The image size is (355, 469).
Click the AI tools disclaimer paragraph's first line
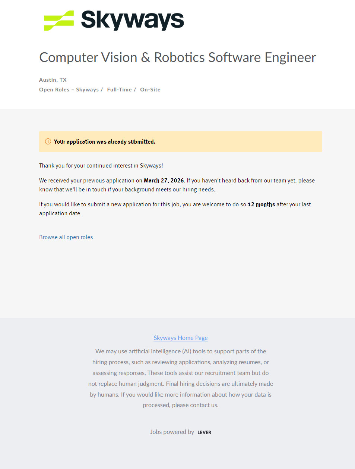181,351
